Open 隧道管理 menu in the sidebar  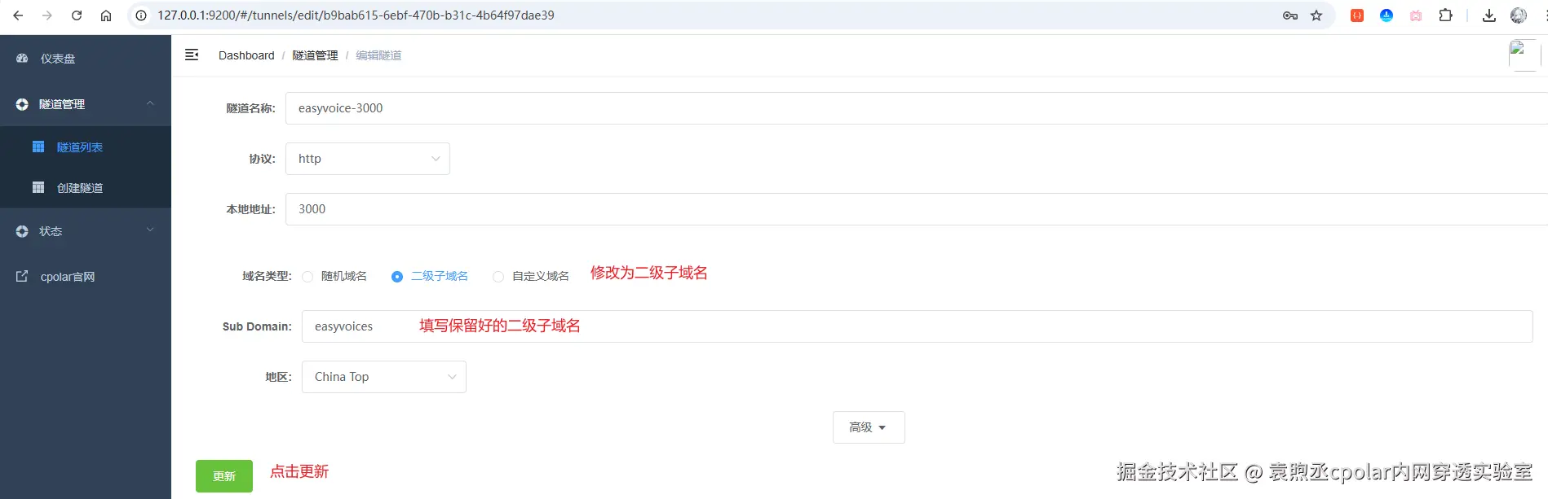tap(86, 104)
